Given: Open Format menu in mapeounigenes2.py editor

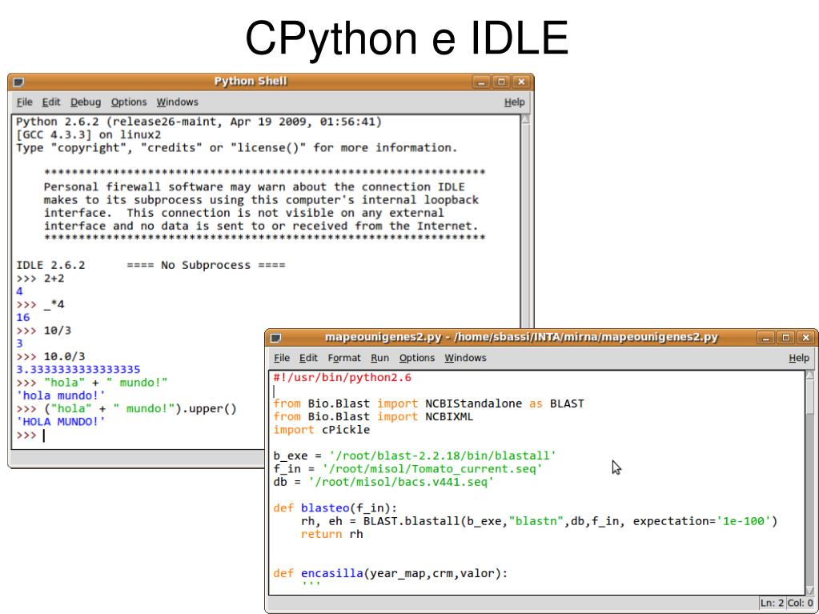Looking at the screenshot, I should (343, 358).
